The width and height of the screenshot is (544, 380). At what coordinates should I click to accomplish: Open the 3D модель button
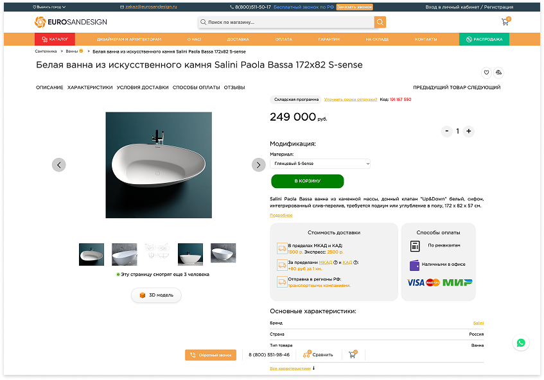pyautogui.click(x=156, y=295)
